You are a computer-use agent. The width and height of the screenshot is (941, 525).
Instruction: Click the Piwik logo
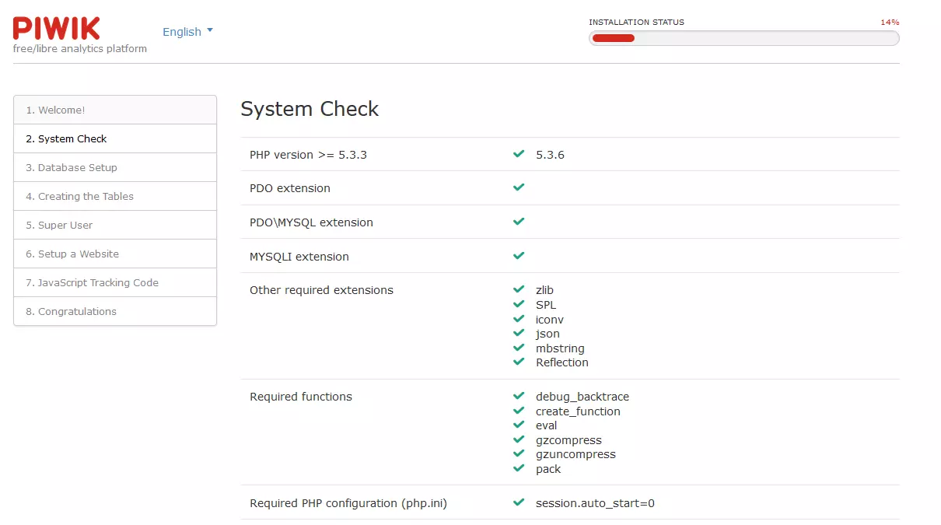tap(57, 29)
